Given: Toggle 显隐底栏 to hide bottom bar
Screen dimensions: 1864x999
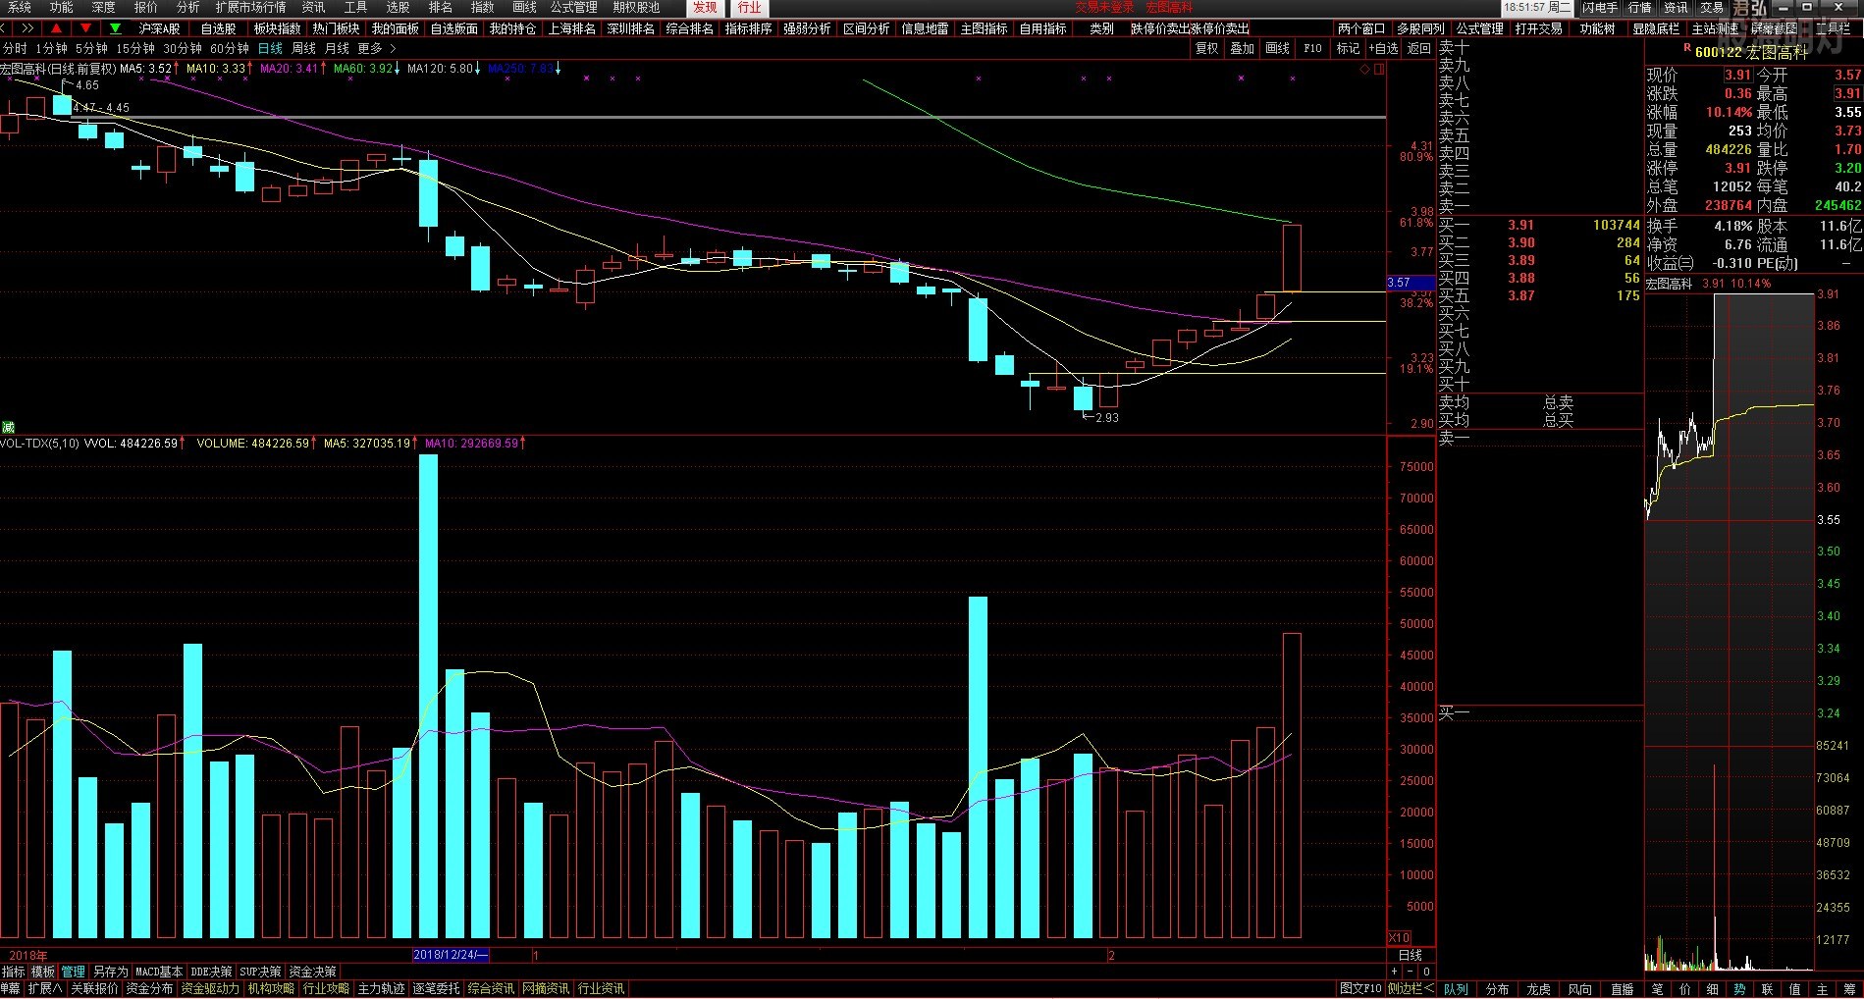Looking at the screenshot, I should pos(1656,28).
